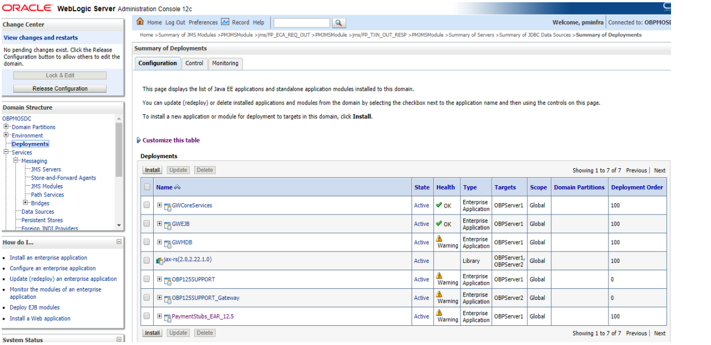Click the OBP125SUPPORT application icon

pyautogui.click(x=168, y=280)
